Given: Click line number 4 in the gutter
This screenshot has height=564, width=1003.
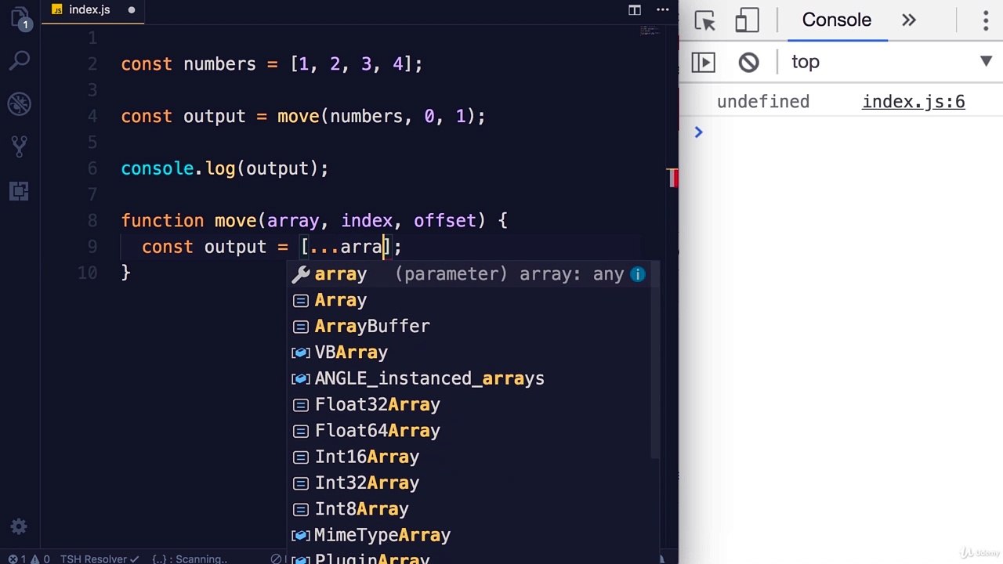Looking at the screenshot, I should (92, 116).
